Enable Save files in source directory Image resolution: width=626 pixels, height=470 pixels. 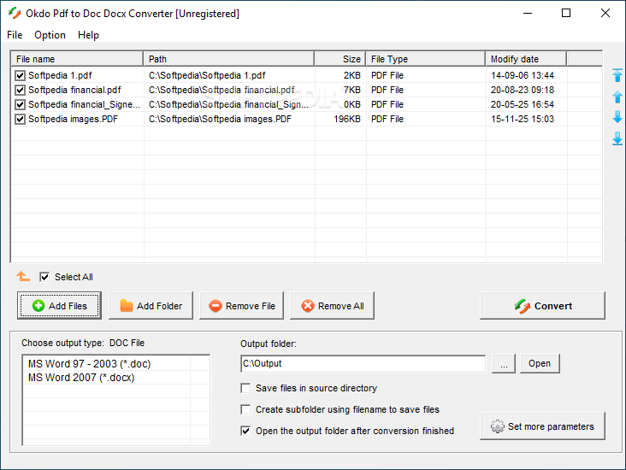click(245, 388)
